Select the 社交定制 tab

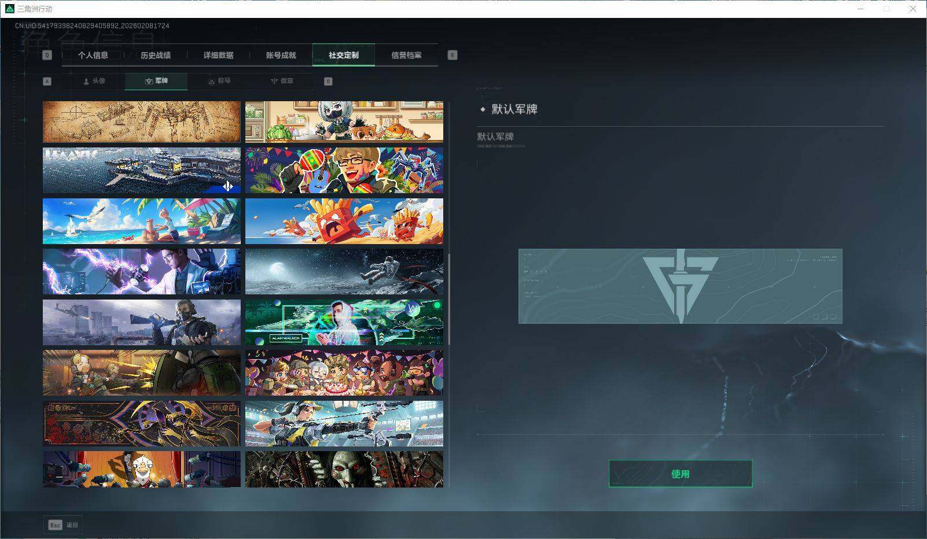(344, 55)
